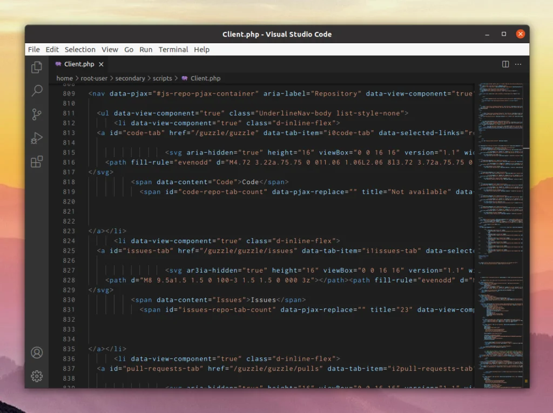The image size is (553, 413).
Task: Open the Manage gear icon
Action: click(37, 376)
